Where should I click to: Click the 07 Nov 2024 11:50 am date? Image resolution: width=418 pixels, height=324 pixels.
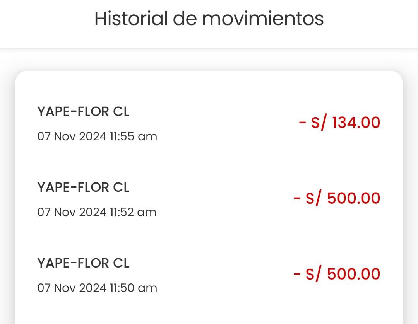(97, 288)
